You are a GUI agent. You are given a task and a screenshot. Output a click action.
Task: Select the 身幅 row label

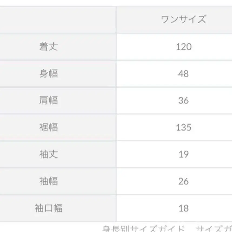tap(49, 74)
